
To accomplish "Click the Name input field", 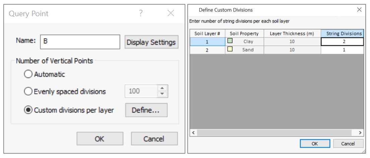I will coord(79,42).
